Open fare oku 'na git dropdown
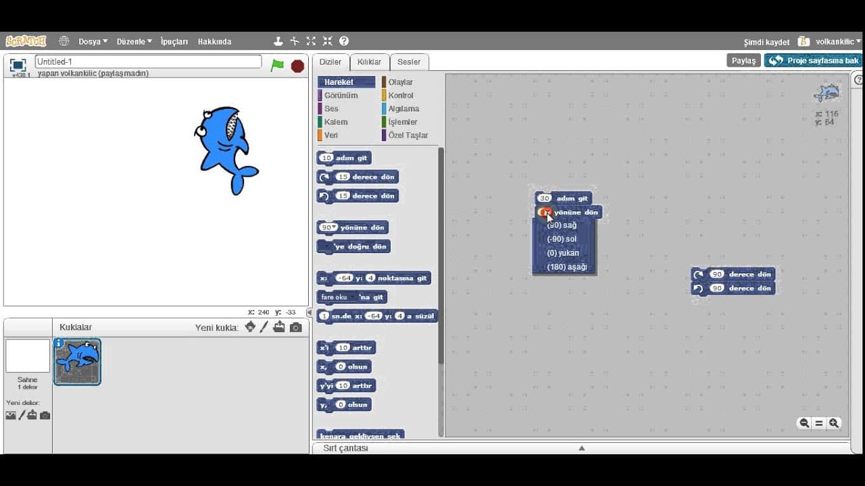Viewport: 865px width, 486px height. coord(337,297)
